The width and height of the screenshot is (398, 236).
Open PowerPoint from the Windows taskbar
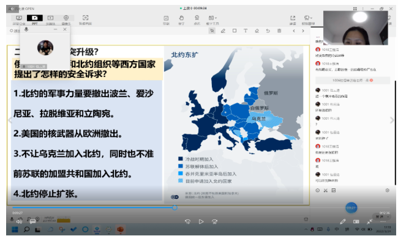(x=120, y=229)
